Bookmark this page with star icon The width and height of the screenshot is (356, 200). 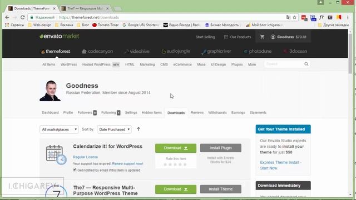click(x=294, y=17)
